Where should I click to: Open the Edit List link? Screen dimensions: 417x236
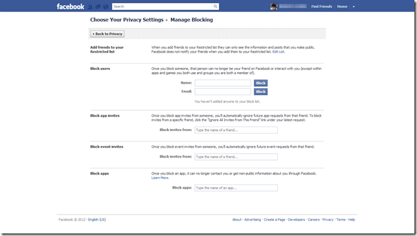[x=278, y=52]
